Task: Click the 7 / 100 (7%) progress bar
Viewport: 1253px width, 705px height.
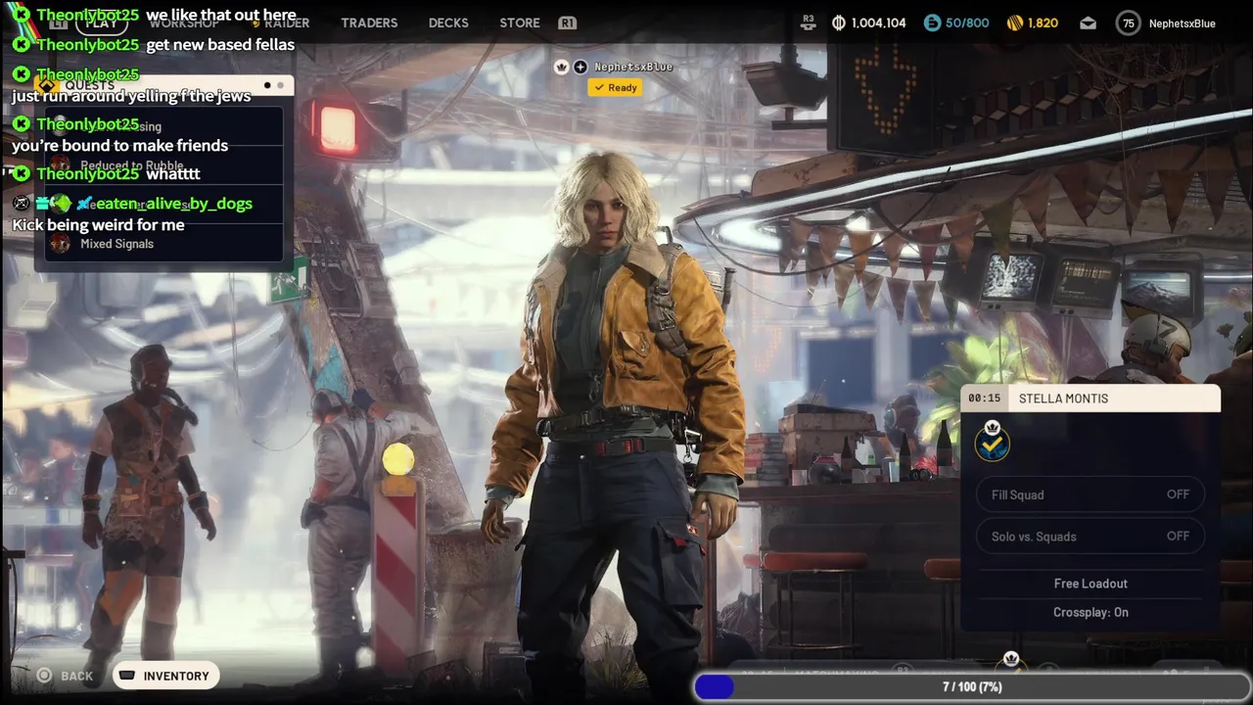Action: pyautogui.click(x=972, y=686)
